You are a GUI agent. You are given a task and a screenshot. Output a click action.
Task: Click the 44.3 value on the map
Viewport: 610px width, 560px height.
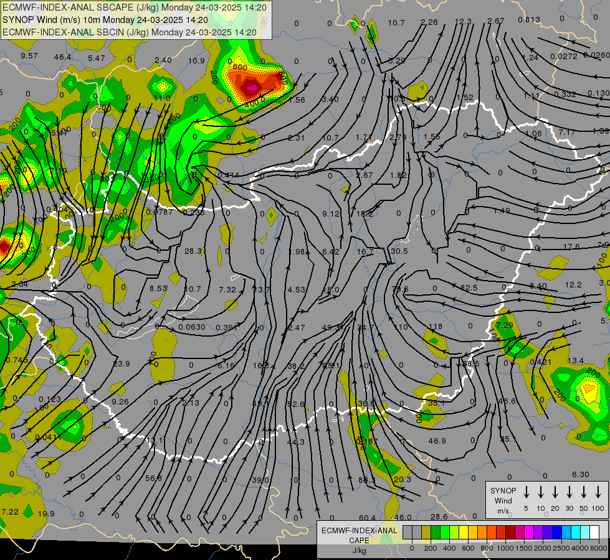click(296, 442)
